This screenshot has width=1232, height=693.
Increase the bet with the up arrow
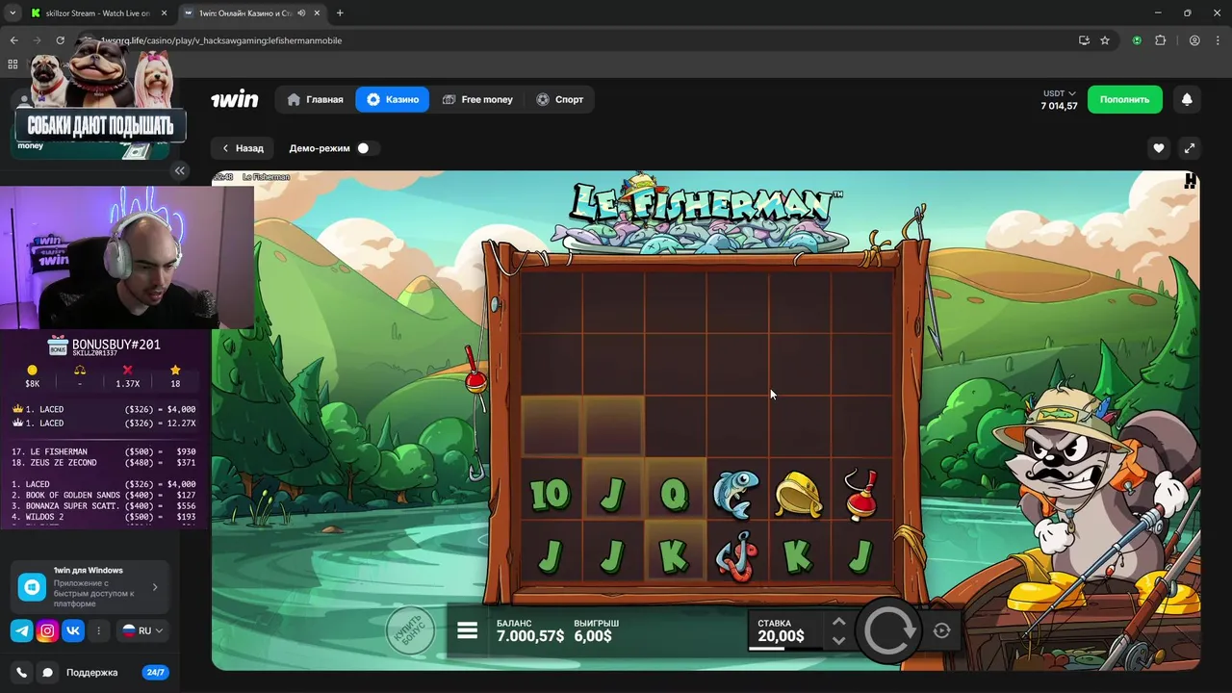(x=838, y=622)
